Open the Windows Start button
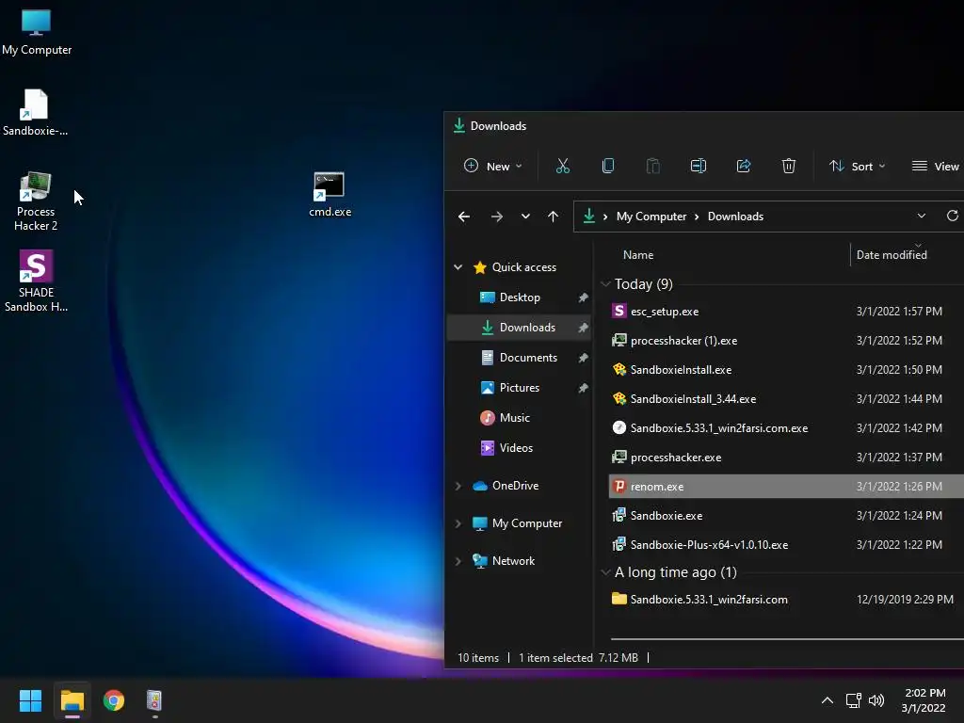The width and height of the screenshot is (964, 723). point(30,700)
